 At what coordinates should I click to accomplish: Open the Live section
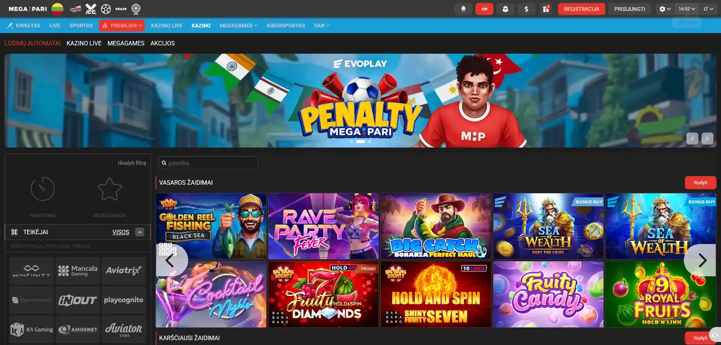point(55,26)
